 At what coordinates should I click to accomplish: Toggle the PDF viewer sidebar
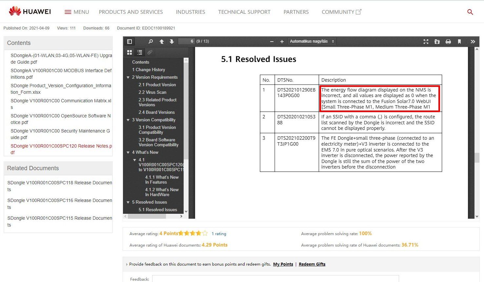130,41
